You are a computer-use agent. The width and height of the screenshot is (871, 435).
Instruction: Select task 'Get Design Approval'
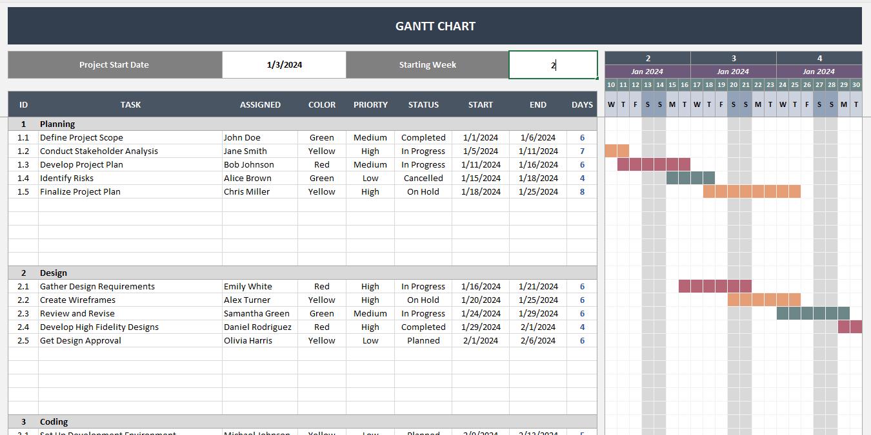pyautogui.click(x=130, y=340)
